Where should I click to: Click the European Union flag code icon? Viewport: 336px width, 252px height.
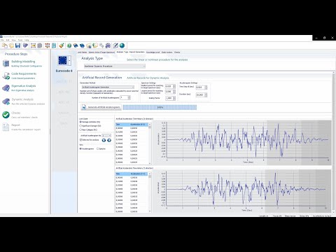click(x=62, y=61)
